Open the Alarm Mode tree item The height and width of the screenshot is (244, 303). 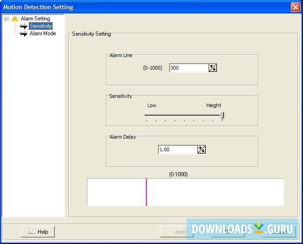[x=43, y=33]
